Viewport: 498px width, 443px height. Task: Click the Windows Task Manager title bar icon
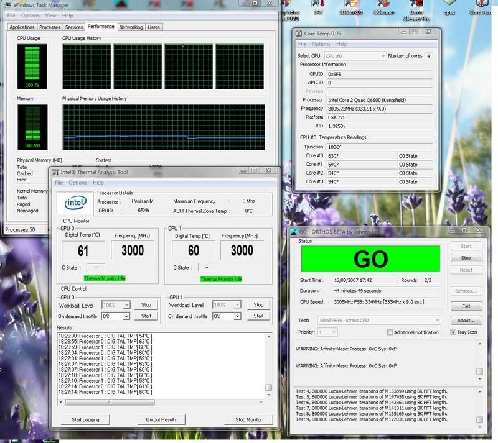pos(8,5)
